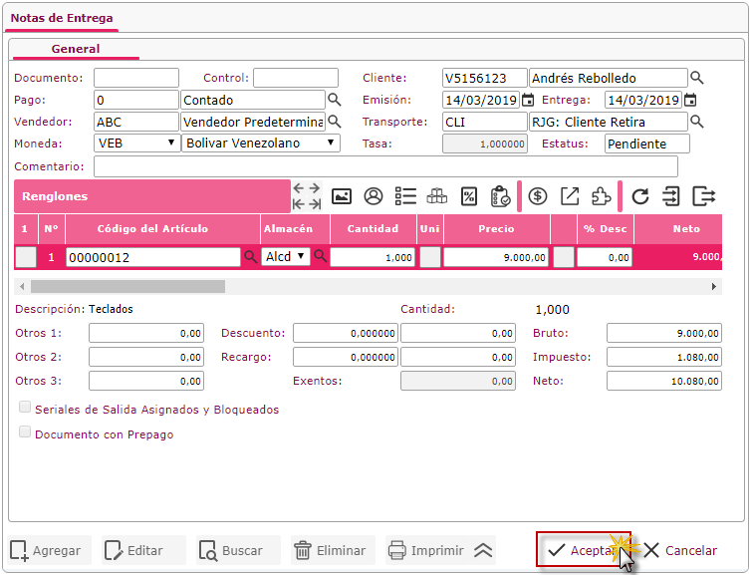Open the VEB currency code dropdown

click(x=137, y=144)
